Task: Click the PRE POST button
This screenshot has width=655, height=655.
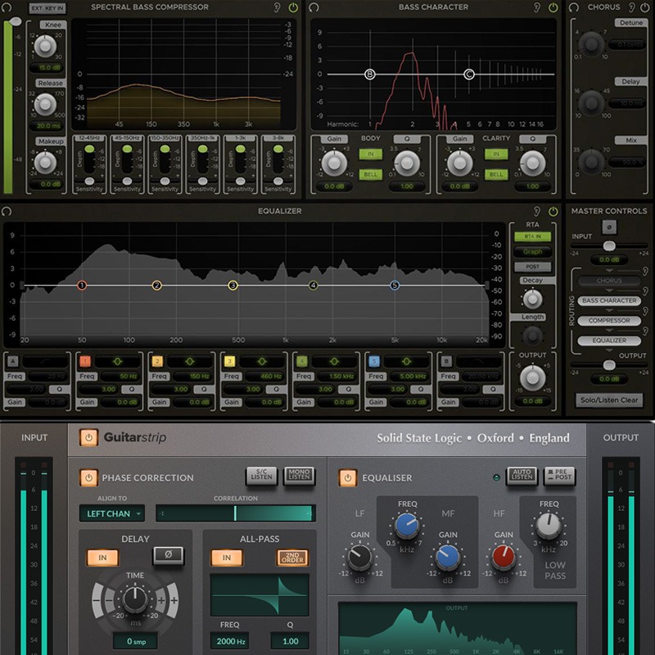Action: (559, 477)
